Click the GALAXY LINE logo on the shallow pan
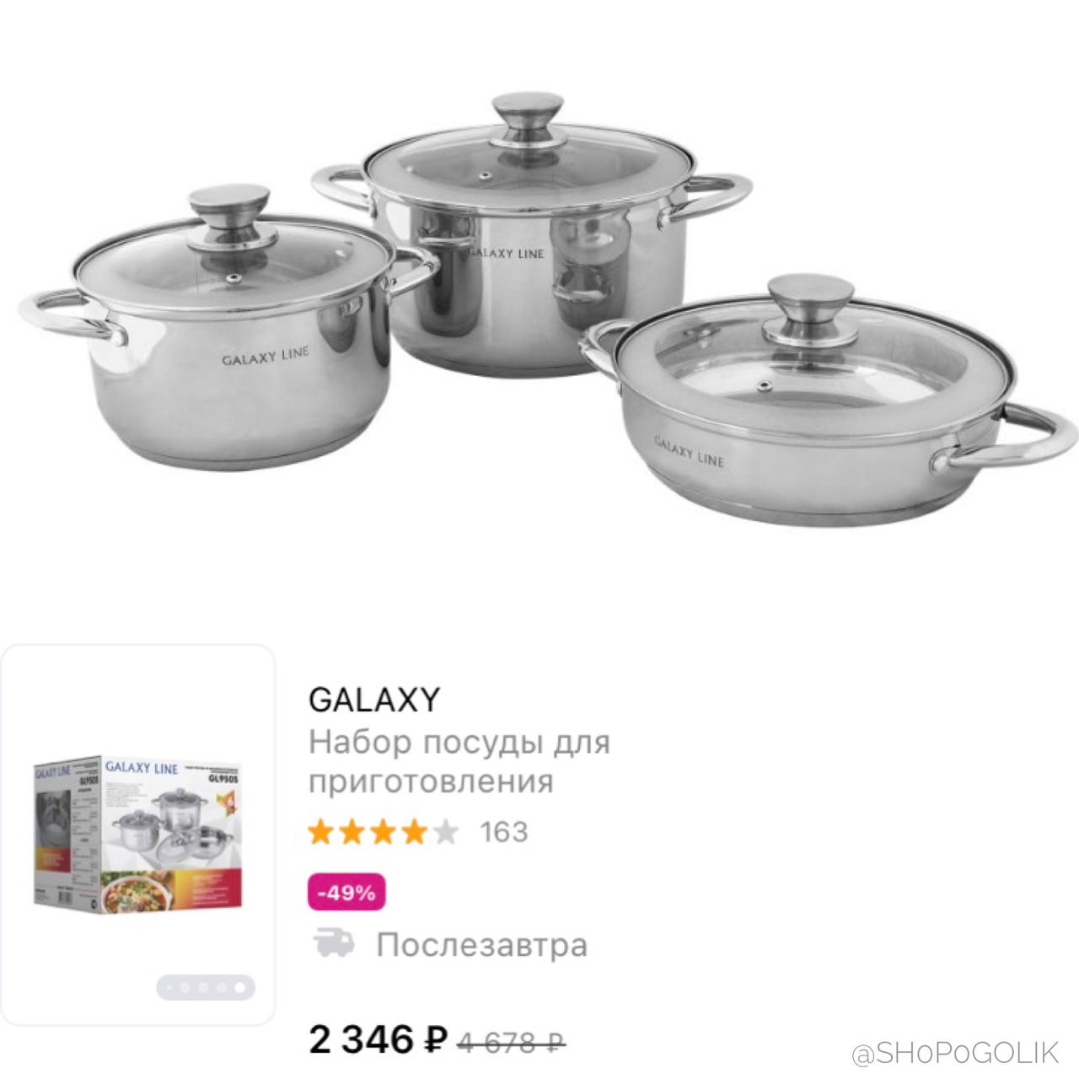1079x1079 pixels. [x=689, y=451]
